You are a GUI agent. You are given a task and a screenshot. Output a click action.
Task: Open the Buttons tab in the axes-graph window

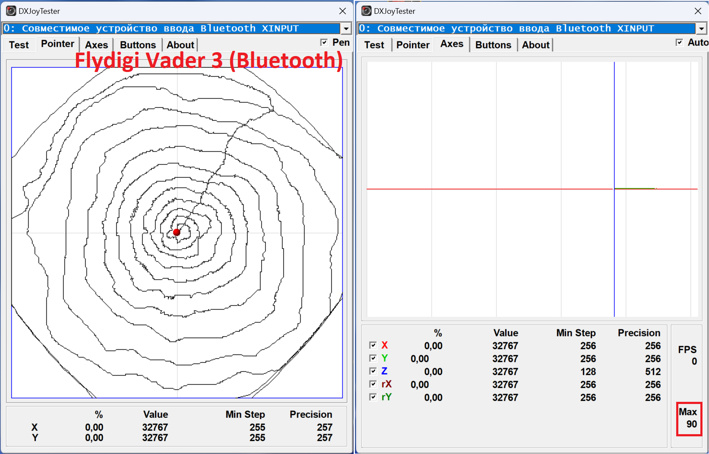[x=493, y=45]
